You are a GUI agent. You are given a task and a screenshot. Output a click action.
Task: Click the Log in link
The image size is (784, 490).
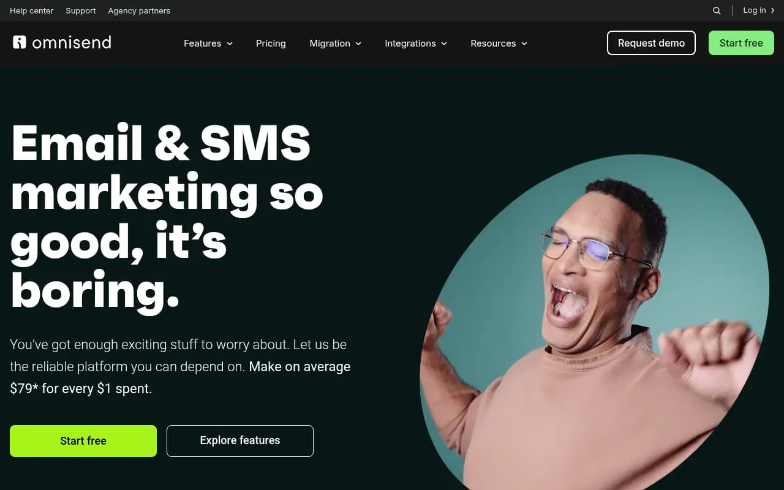[754, 10]
